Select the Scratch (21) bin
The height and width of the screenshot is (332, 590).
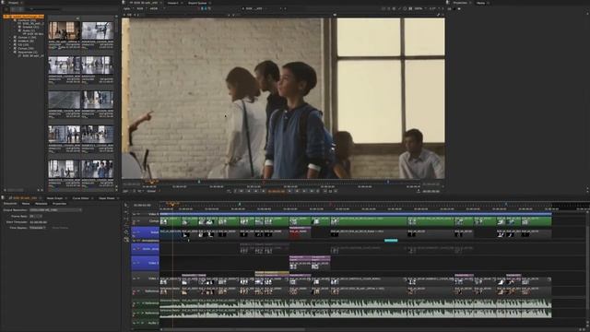(x=30, y=27)
